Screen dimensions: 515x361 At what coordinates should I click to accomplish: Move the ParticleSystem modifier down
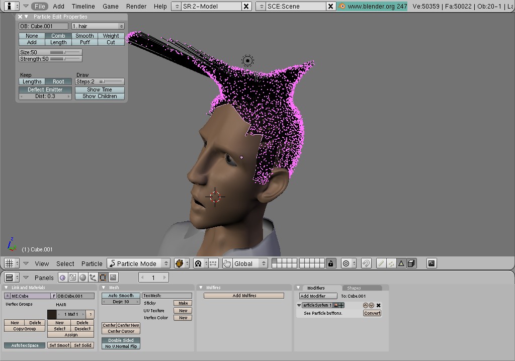371,305
